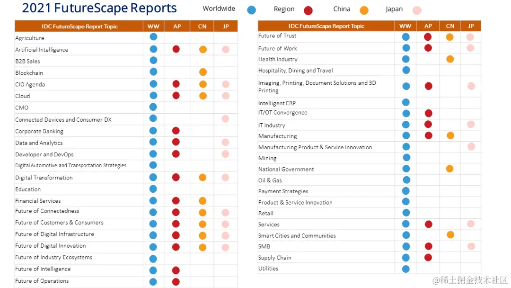
Task: Click red AP dot for Future of Intelligence
Action: (176, 270)
